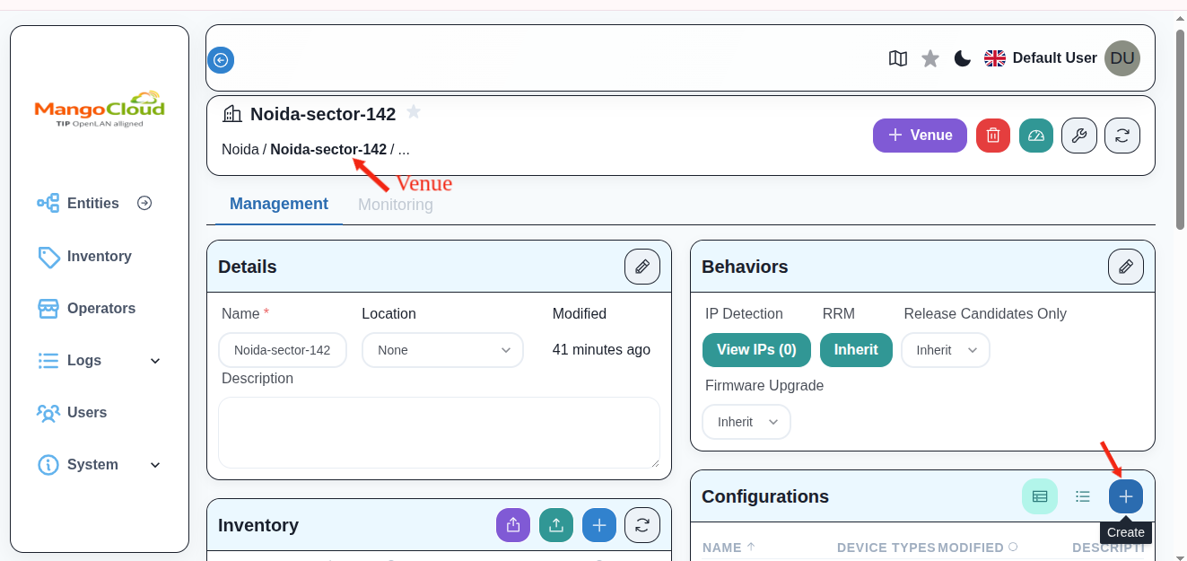The height and width of the screenshot is (561, 1187).
Task: Open the Firmware Upgrade Inherit dropdown
Action: click(x=746, y=421)
